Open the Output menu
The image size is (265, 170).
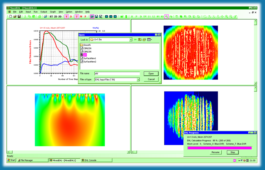coord(44,12)
